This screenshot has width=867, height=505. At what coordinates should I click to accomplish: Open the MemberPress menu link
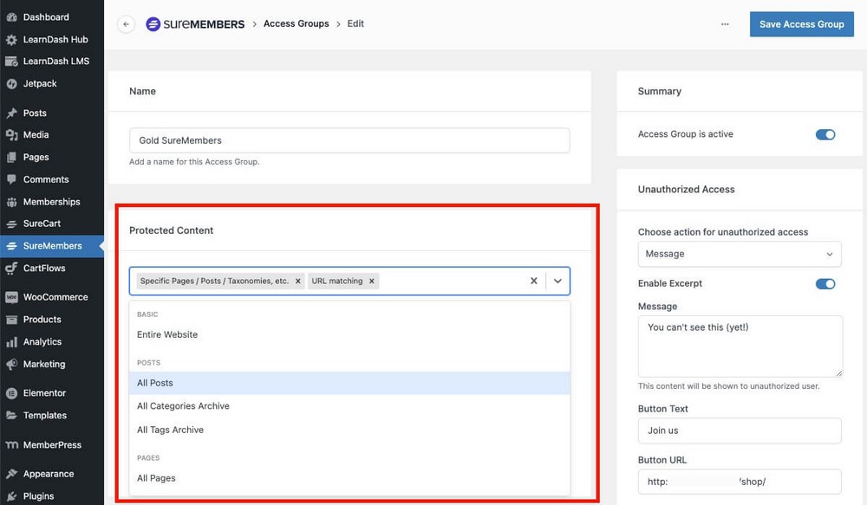52,445
